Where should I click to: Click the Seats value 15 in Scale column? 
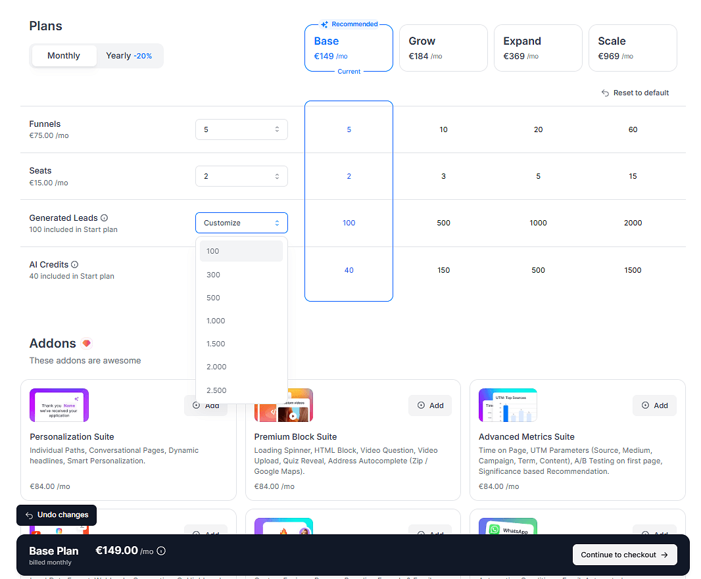click(x=633, y=176)
